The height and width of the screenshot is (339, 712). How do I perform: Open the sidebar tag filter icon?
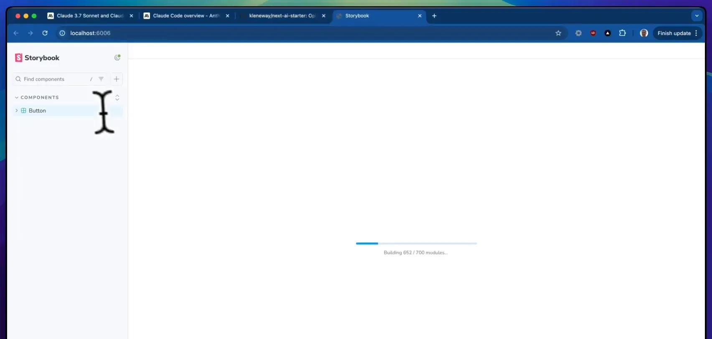pyautogui.click(x=101, y=79)
